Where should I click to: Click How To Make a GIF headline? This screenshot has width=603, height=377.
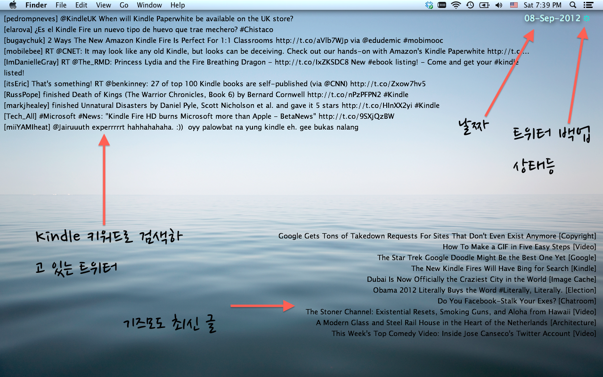click(x=520, y=247)
